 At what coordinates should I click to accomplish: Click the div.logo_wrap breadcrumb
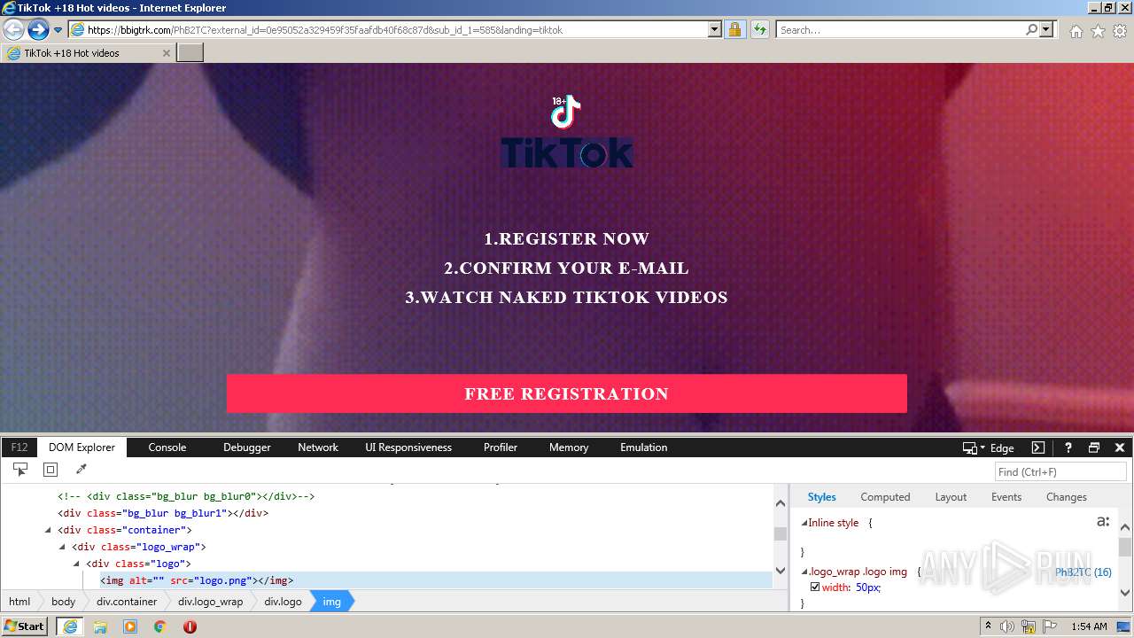click(x=210, y=602)
